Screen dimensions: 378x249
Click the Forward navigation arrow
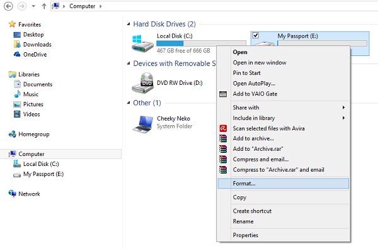point(22,6)
